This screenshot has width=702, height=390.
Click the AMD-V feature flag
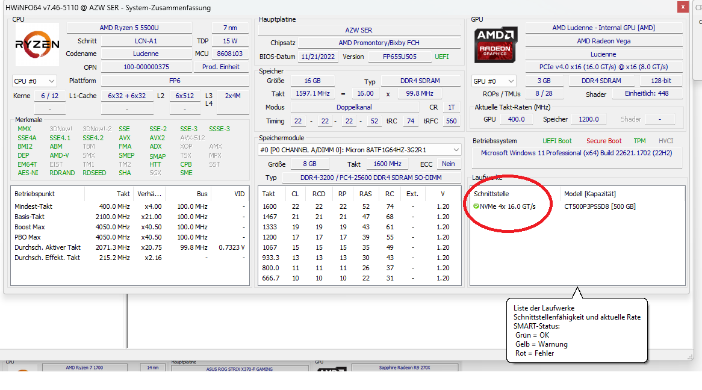(x=59, y=155)
